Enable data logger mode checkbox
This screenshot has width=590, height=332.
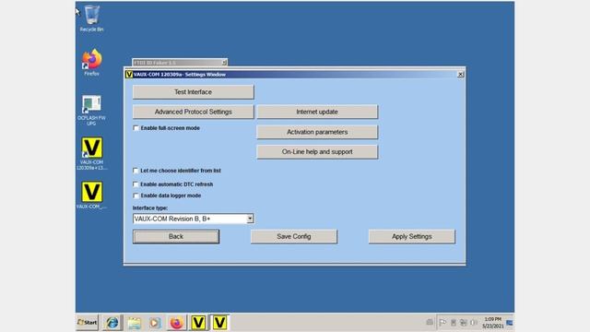[x=136, y=196]
